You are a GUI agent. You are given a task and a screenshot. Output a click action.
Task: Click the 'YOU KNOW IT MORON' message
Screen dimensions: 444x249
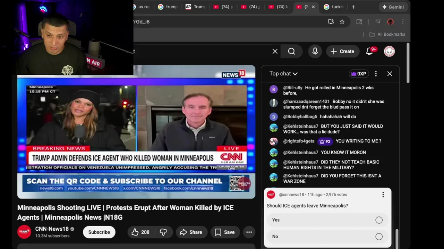coord(343,153)
